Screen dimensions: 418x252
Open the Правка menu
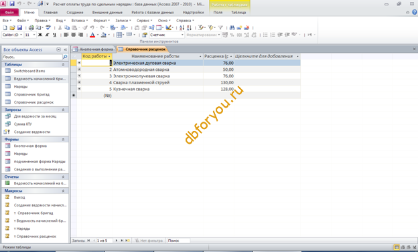click(x=42, y=21)
